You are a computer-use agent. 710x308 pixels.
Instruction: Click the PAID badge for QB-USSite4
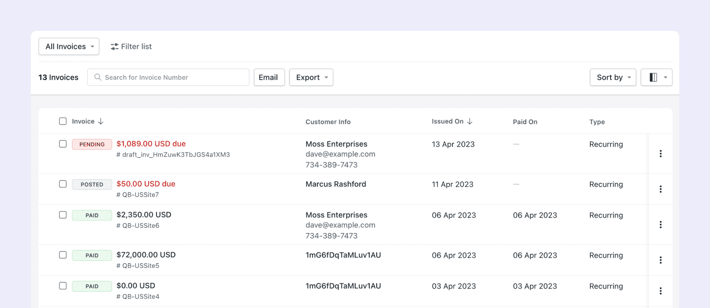click(92, 286)
